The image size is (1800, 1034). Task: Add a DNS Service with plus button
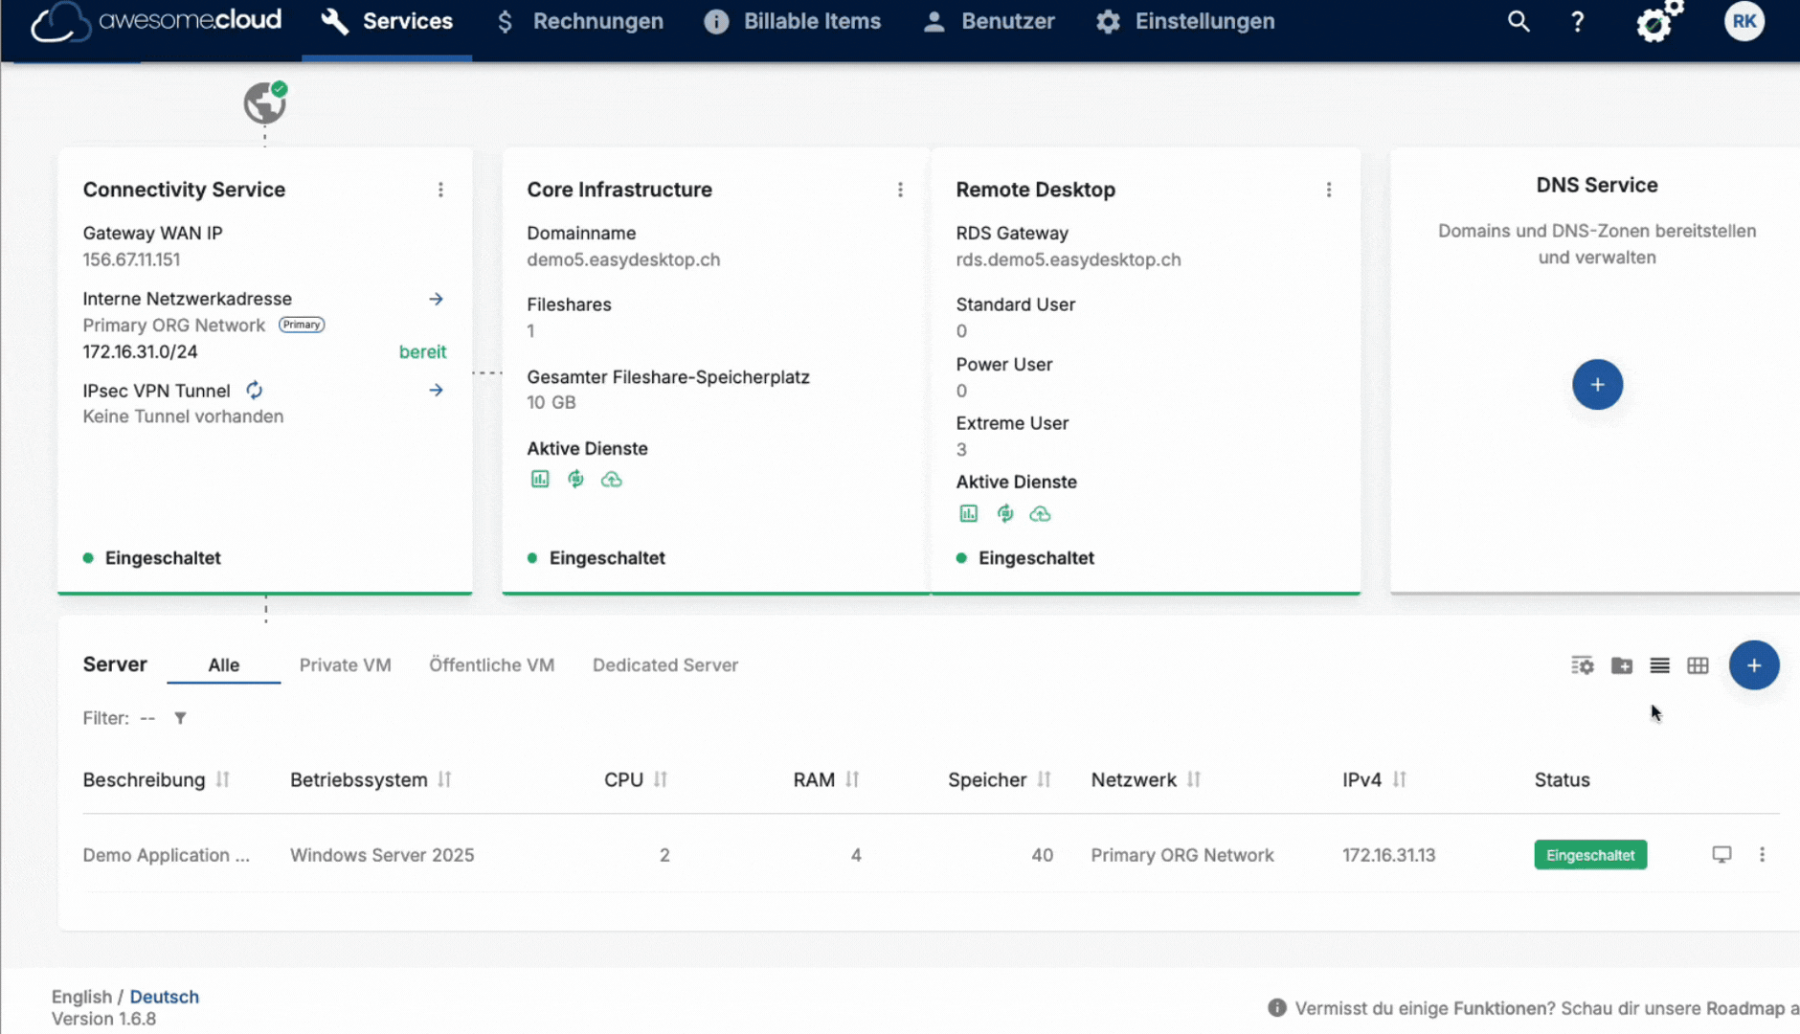(1597, 385)
